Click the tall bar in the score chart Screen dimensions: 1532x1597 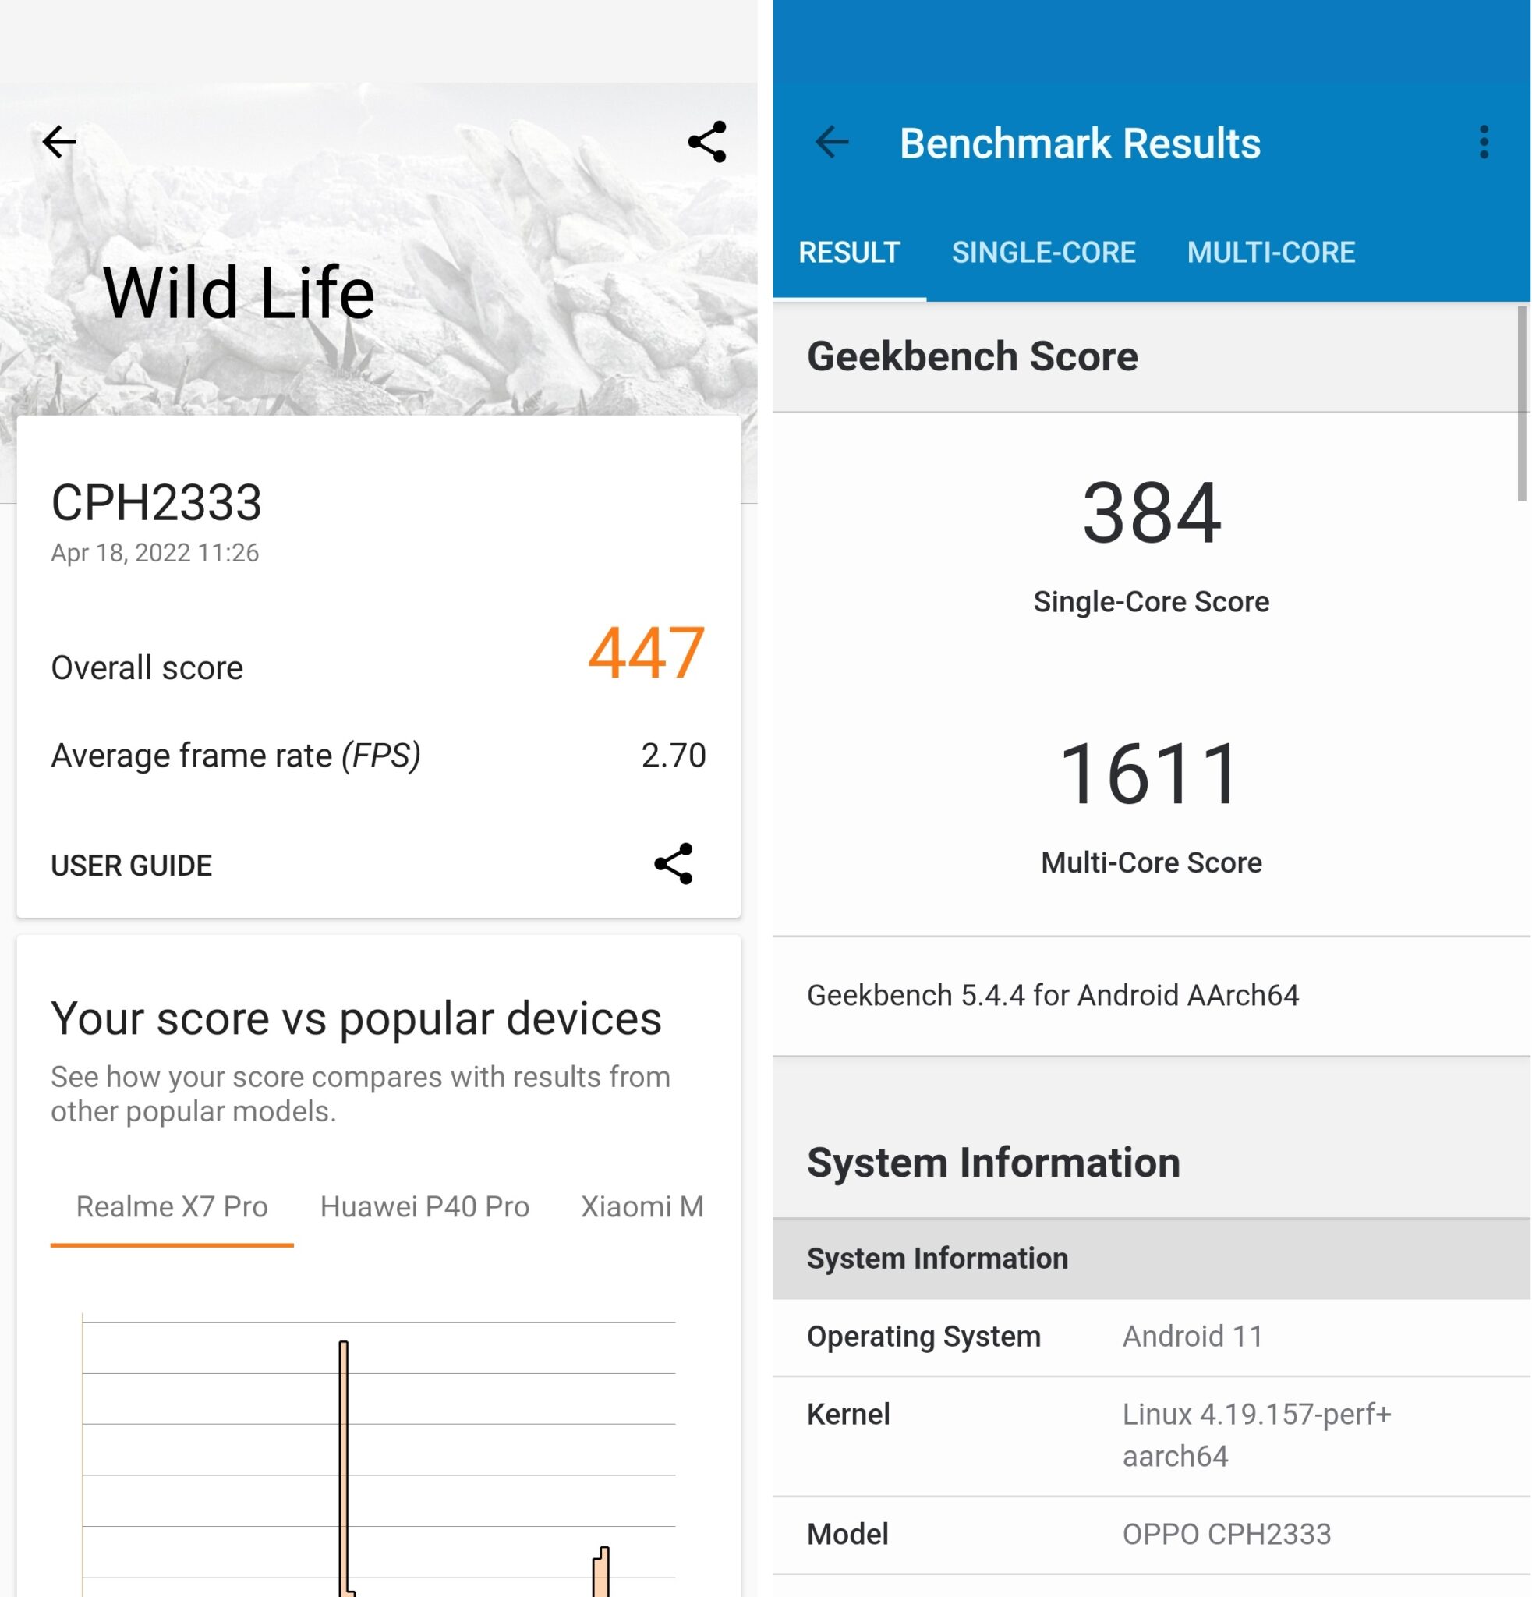(x=344, y=1467)
